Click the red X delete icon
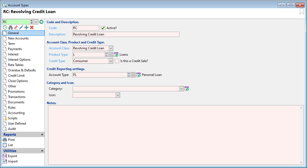The width and height of the screenshot is (307, 168). (x=32, y=27)
